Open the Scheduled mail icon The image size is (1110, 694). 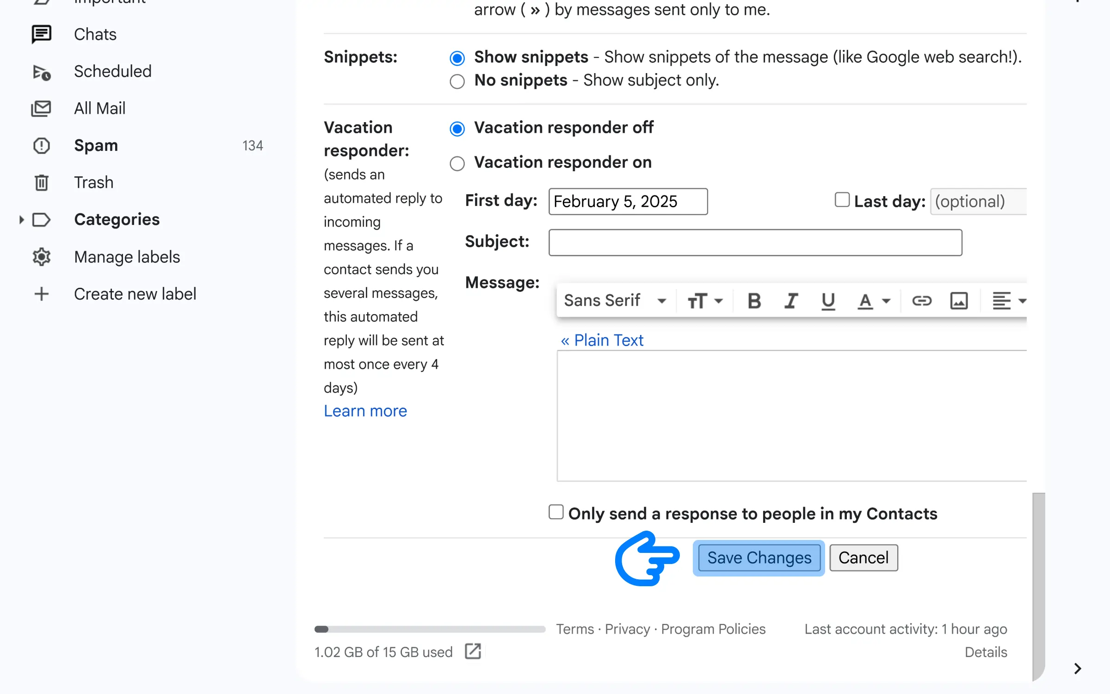click(x=42, y=72)
